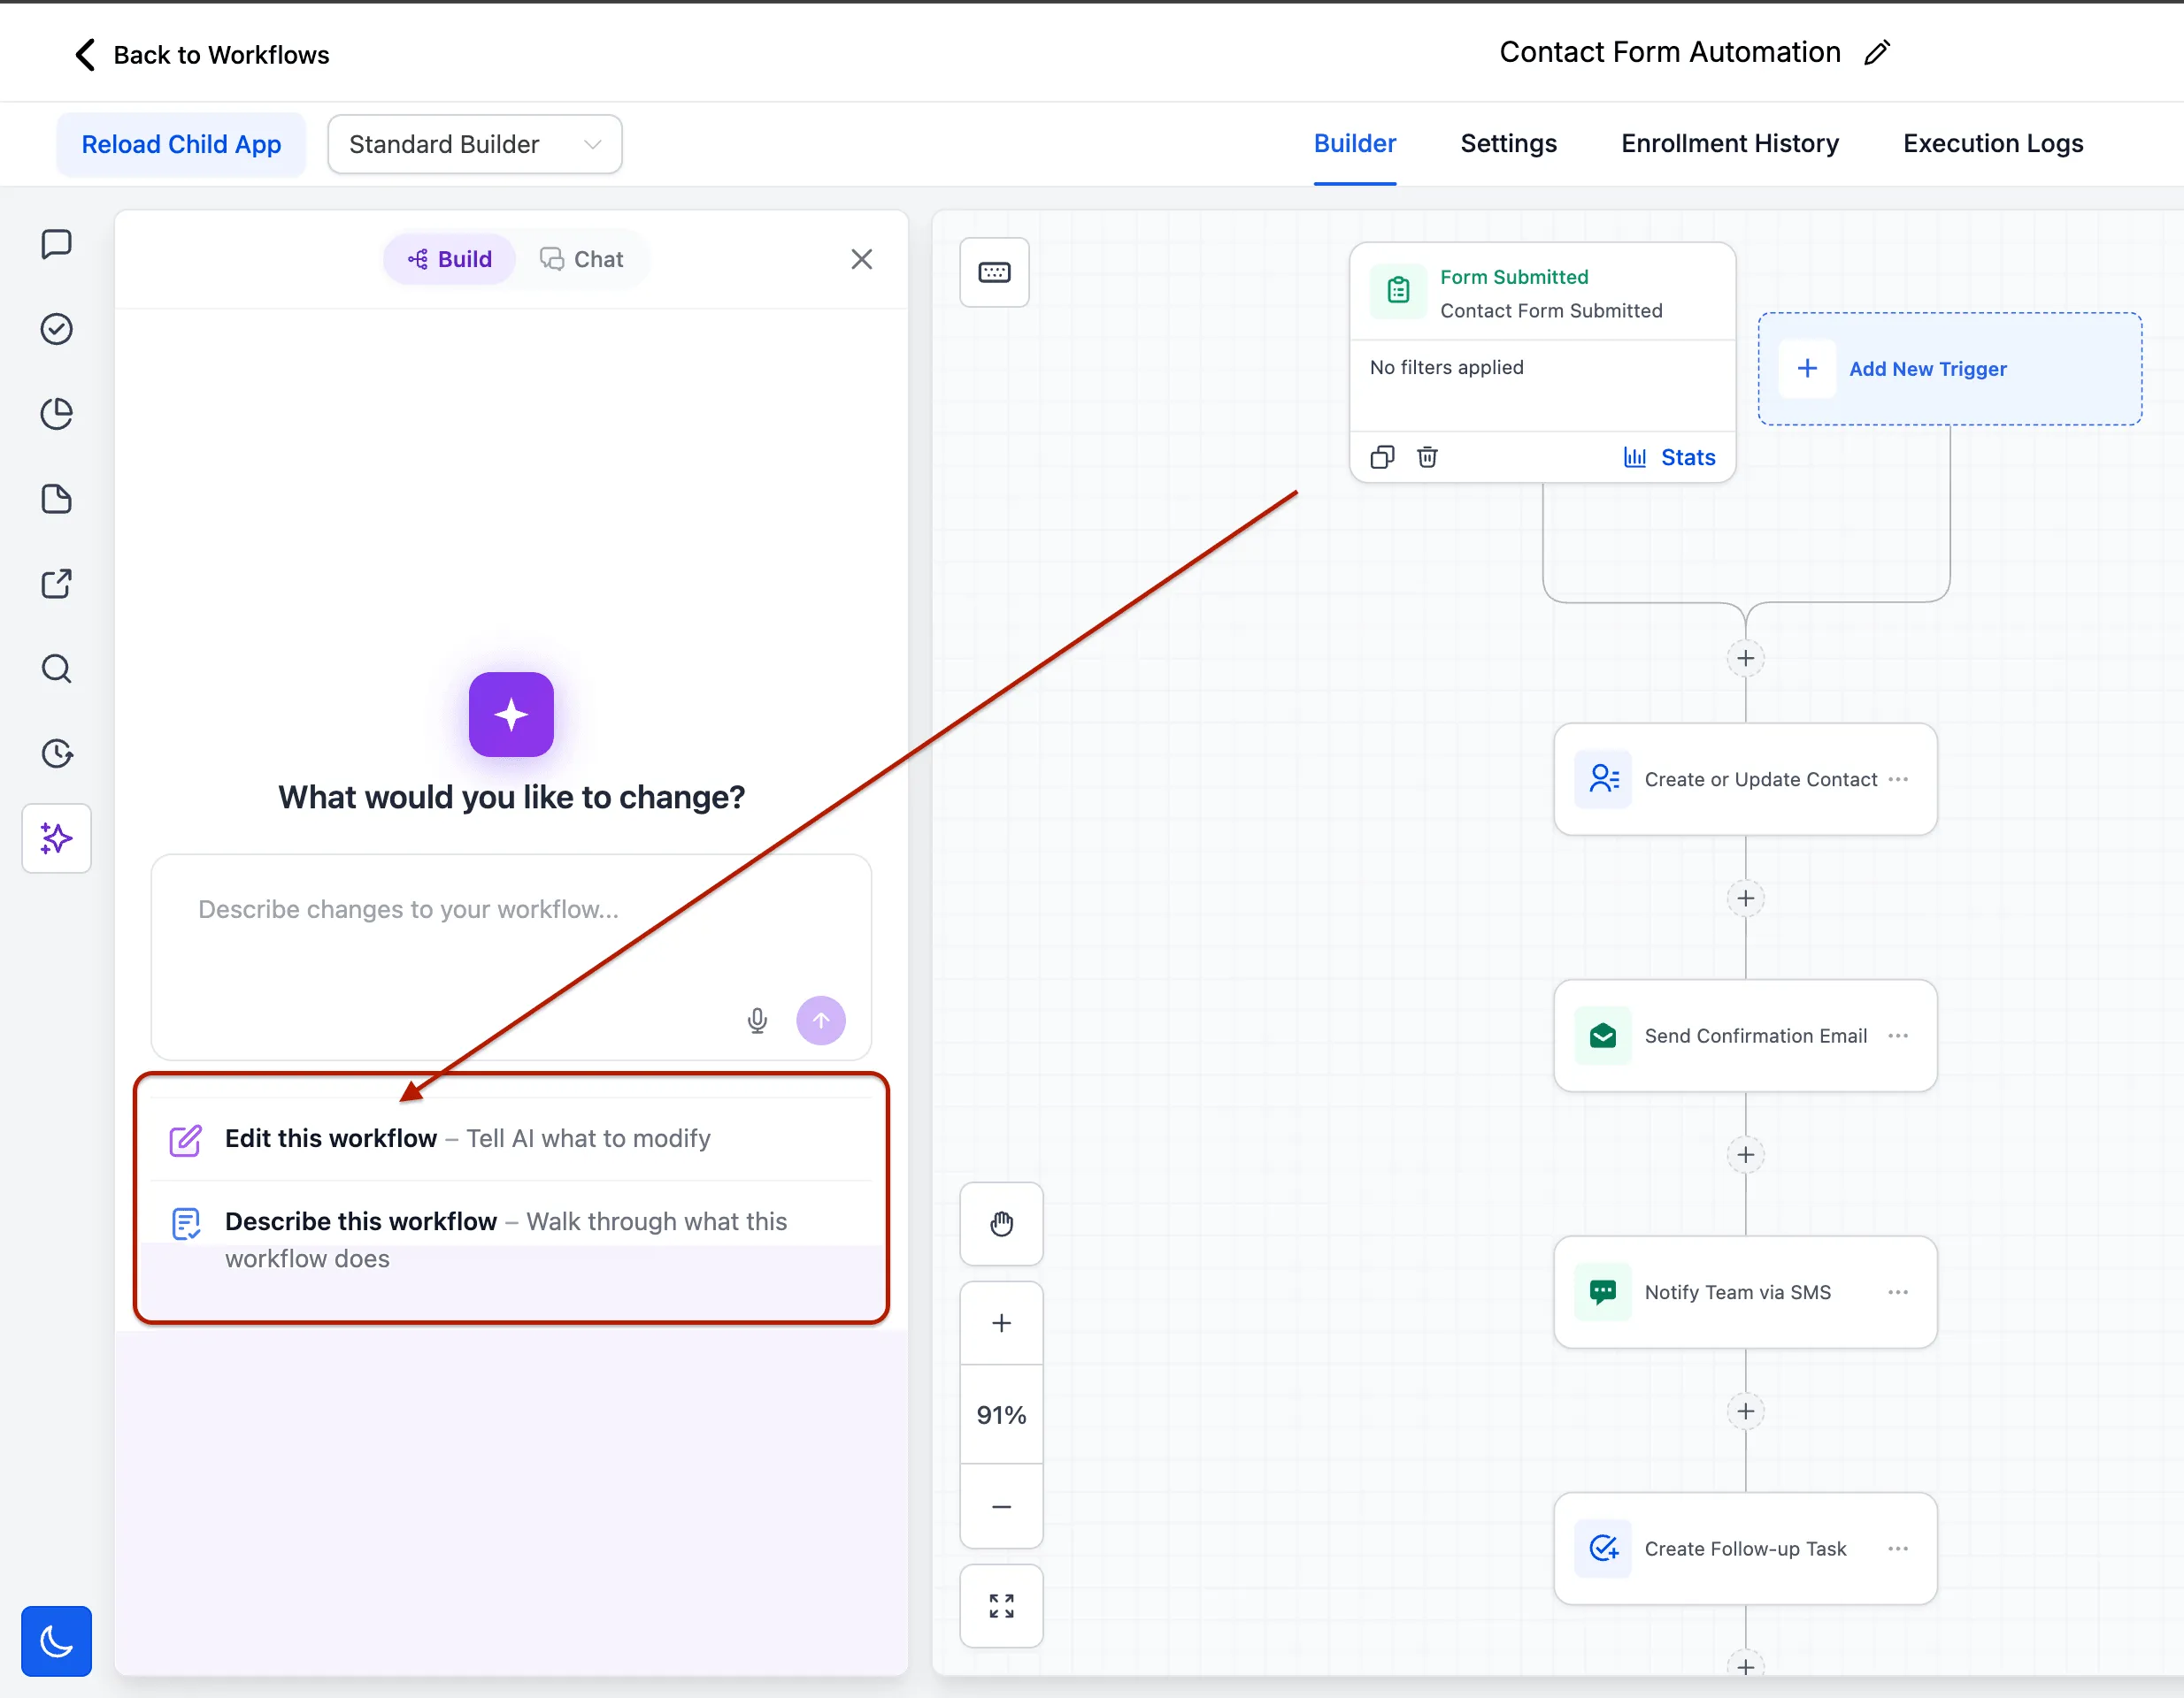The width and height of the screenshot is (2184, 1698).
Task: Open the search sidebar icon
Action: point(57,669)
